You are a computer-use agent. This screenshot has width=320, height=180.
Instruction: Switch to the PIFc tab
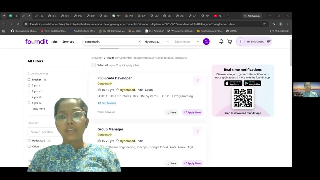[78, 16]
